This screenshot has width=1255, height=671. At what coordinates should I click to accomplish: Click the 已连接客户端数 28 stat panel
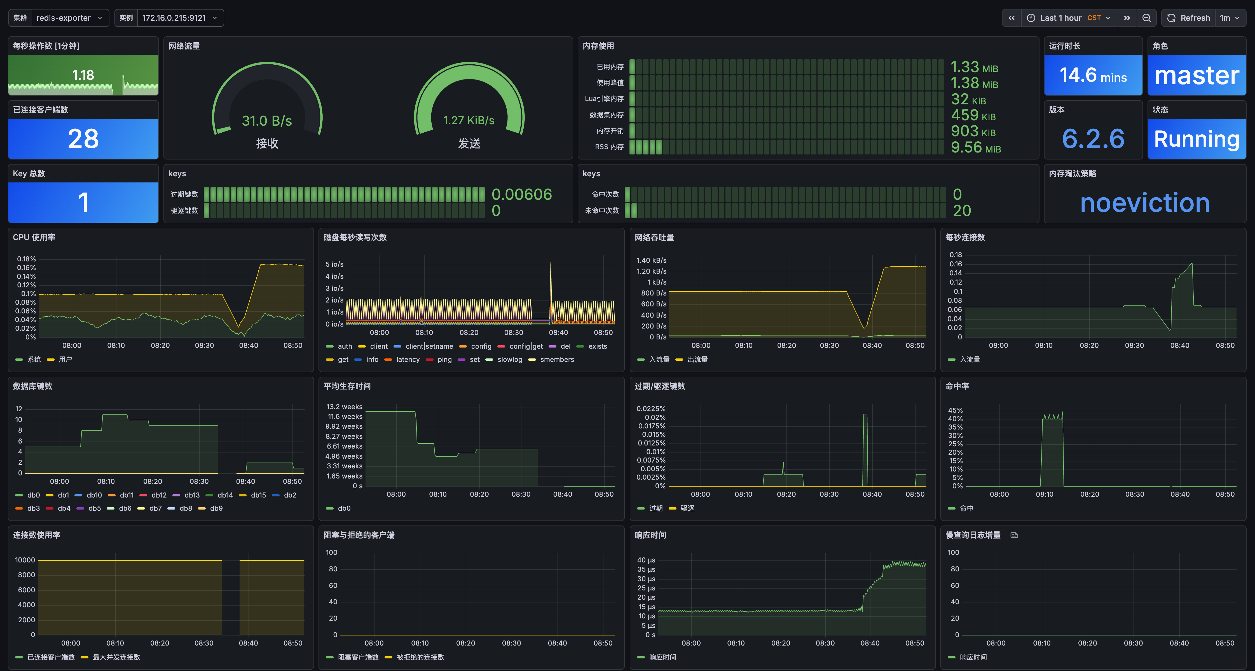[83, 130]
